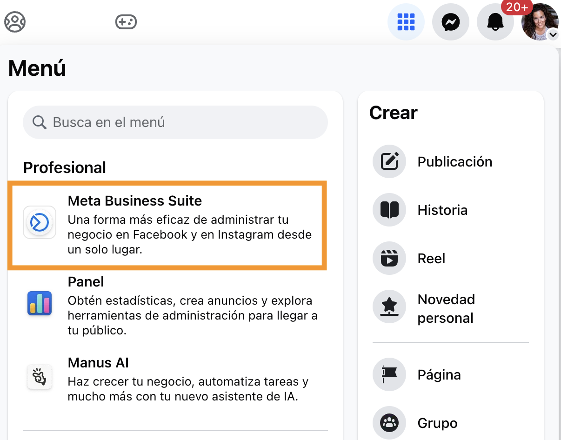Open the notifications bell

pyautogui.click(x=495, y=22)
